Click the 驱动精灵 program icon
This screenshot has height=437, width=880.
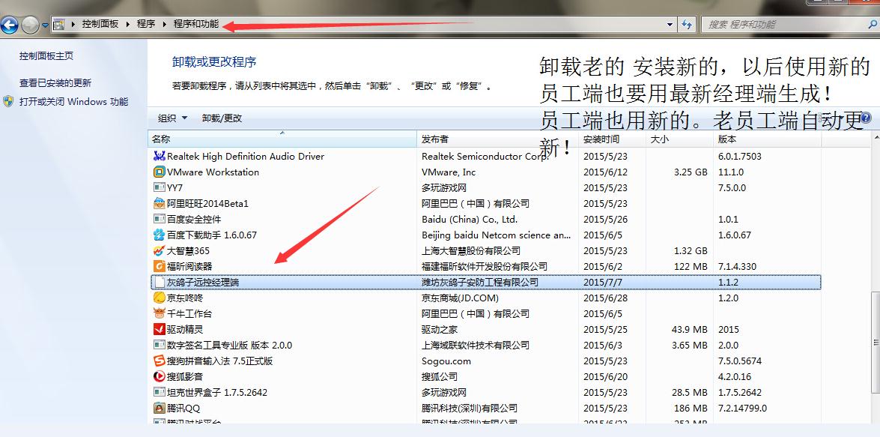160,329
